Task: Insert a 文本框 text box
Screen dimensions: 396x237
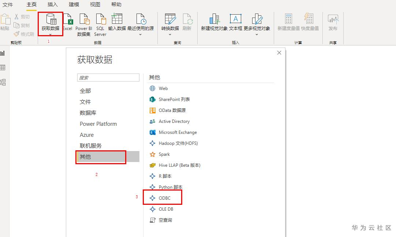Action: point(236,22)
